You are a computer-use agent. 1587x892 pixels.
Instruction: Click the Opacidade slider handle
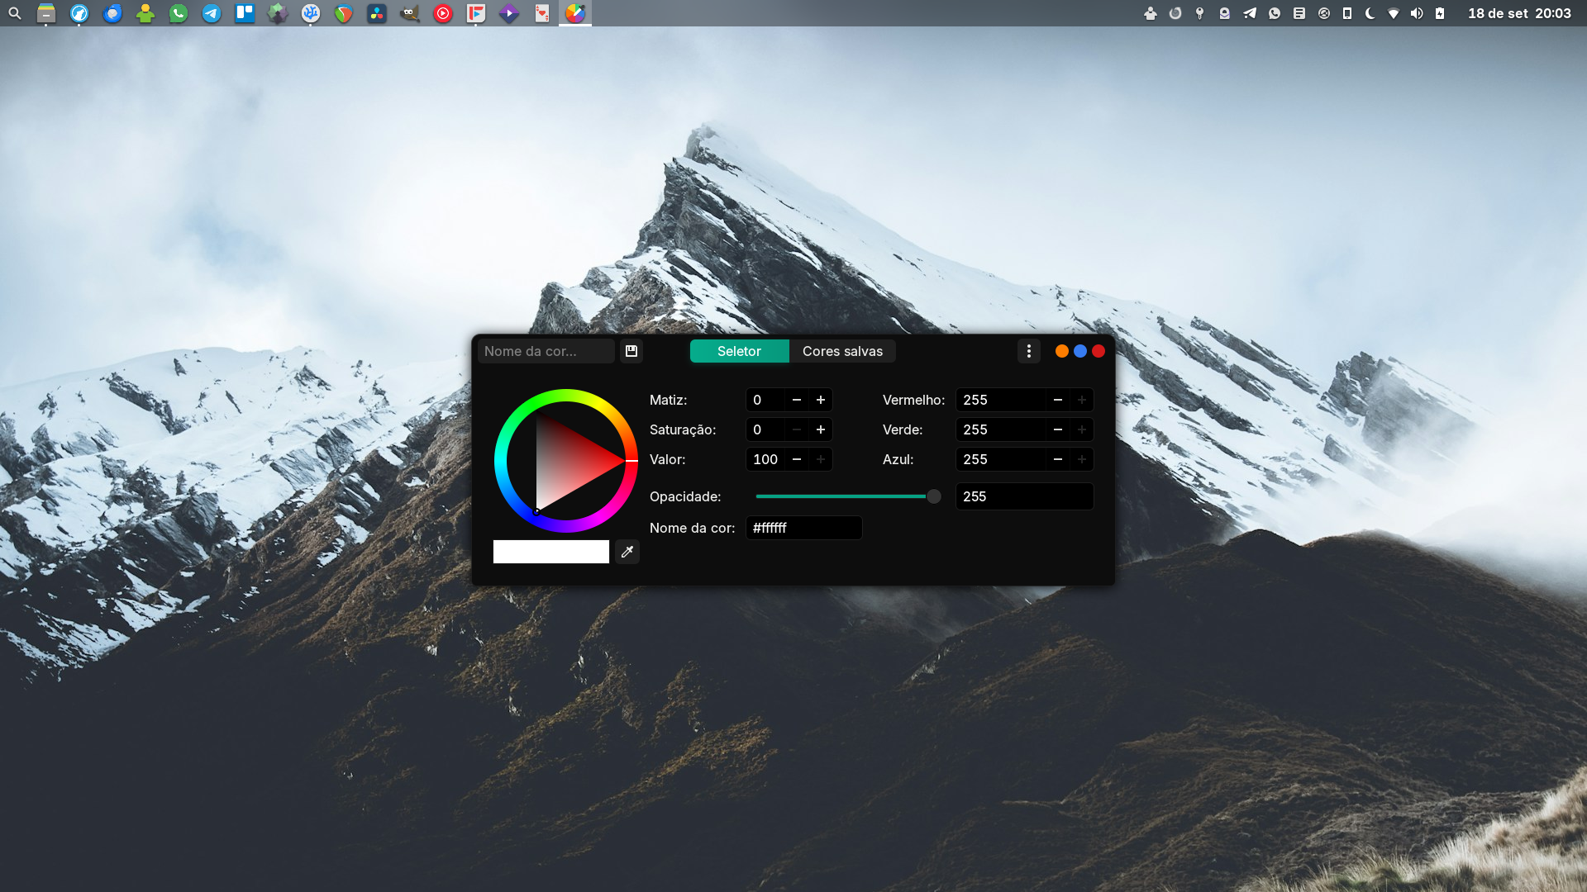pyautogui.click(x=933, y=496)
